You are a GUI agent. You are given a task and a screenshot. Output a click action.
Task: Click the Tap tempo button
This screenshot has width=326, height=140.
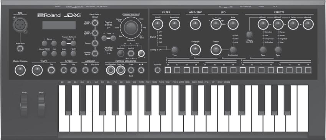[51, 70]
